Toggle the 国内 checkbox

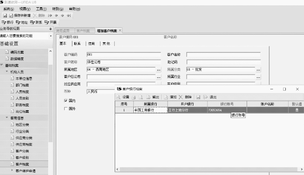[x=66, y=101]
